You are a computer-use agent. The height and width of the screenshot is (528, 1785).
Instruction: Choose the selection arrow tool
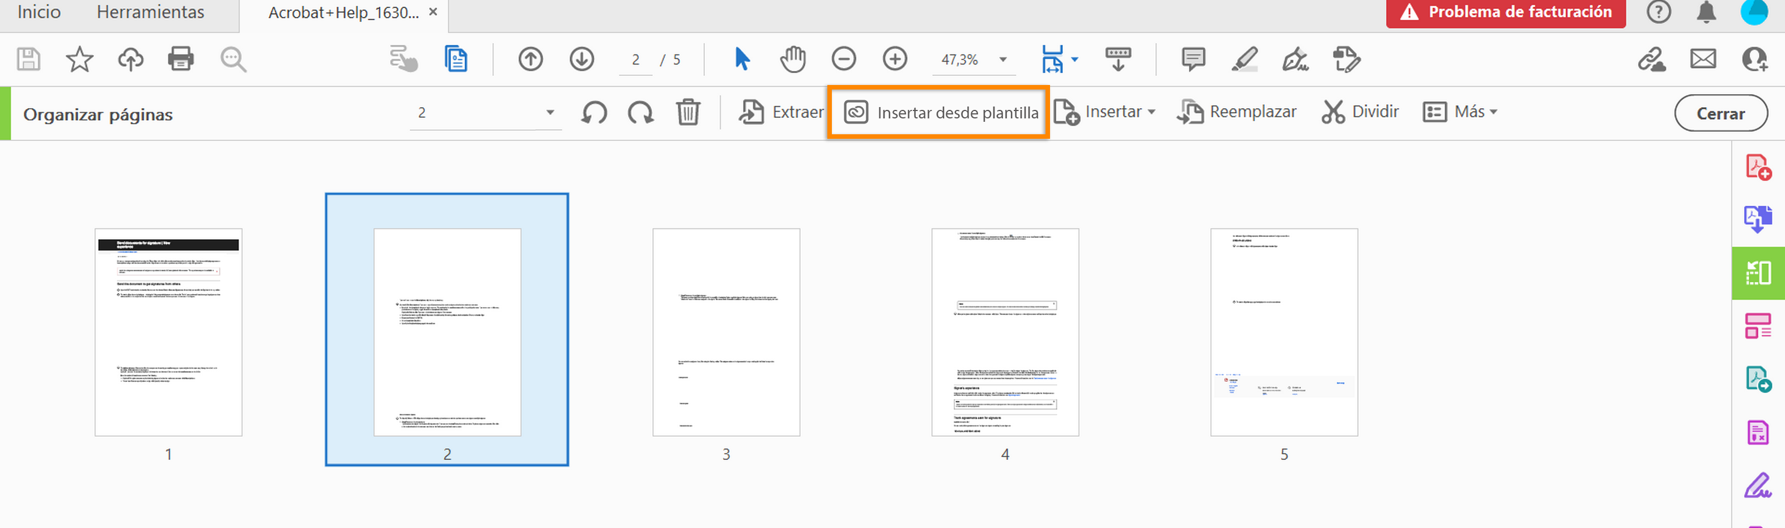[742, 59]
